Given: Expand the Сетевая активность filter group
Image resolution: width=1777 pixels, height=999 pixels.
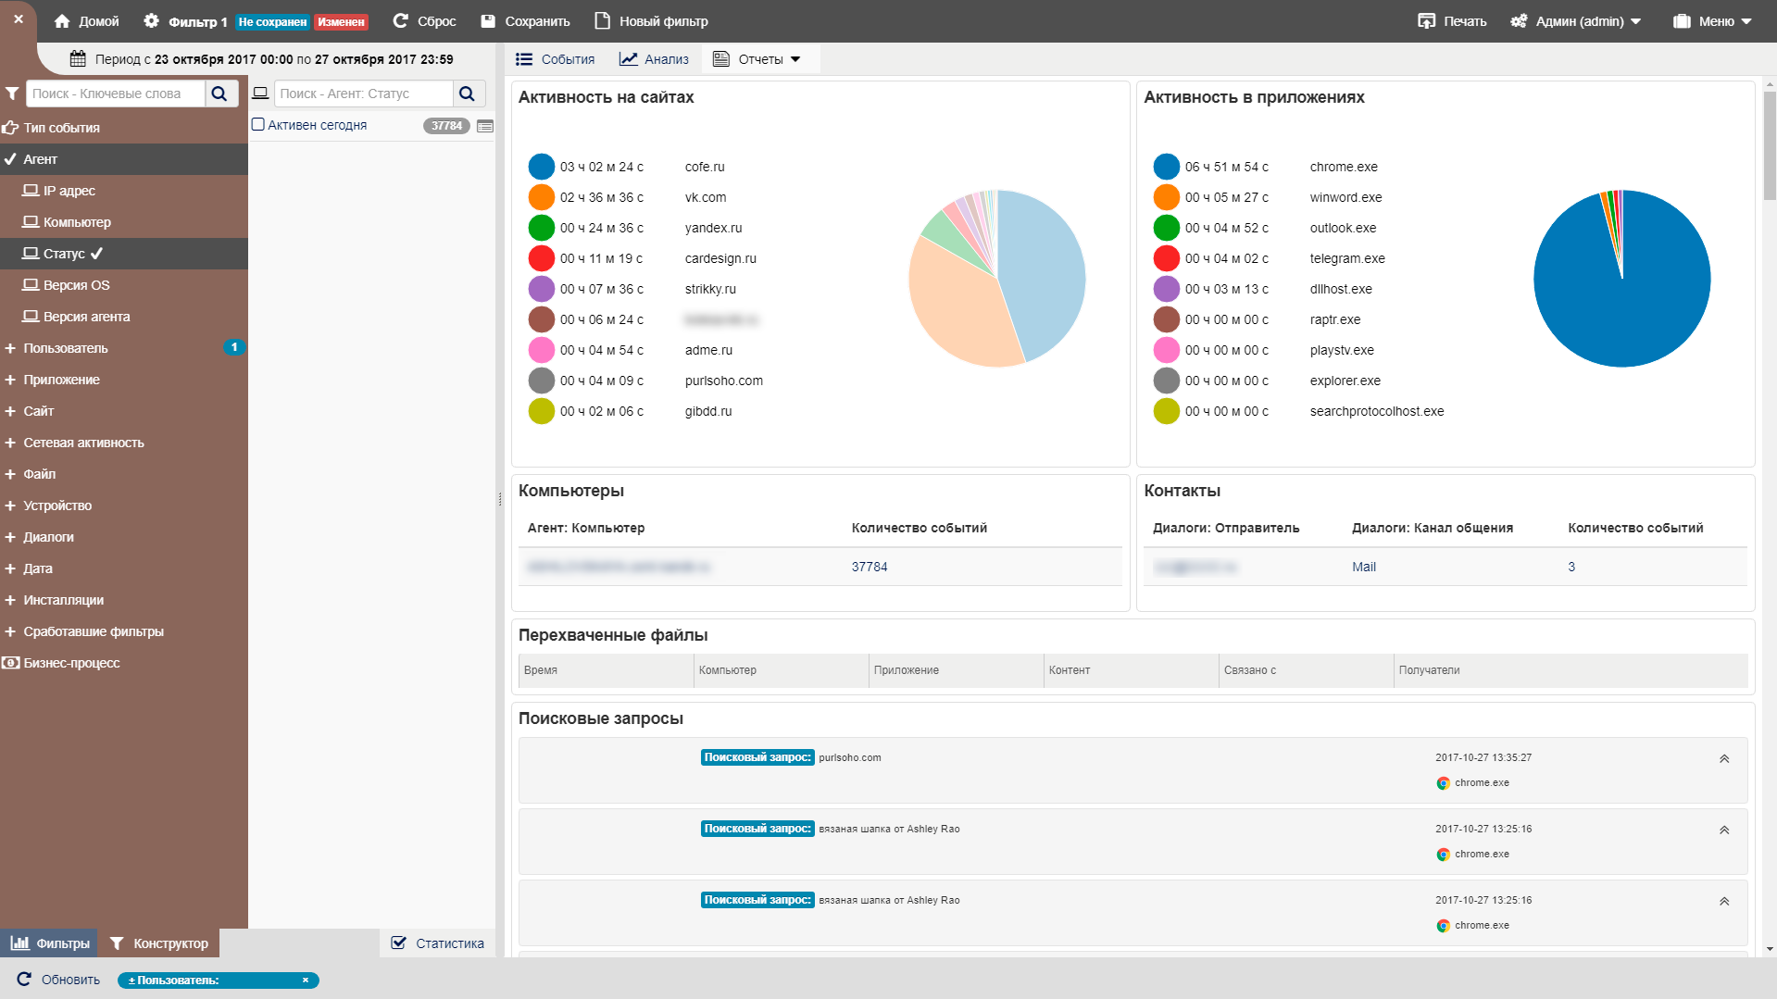Looking at the screenshot, I should (x=83, y=443).
